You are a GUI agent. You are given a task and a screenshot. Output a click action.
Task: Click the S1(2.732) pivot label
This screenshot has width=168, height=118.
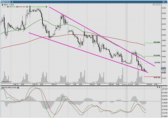tap(157, 78)
